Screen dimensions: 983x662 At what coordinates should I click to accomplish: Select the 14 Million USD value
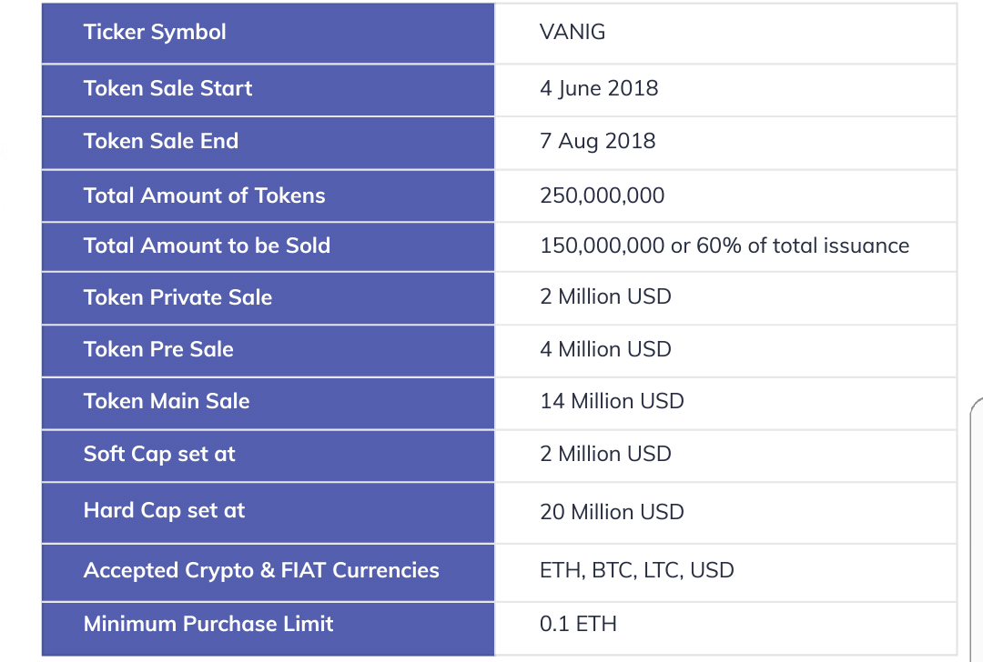(612, 402)
